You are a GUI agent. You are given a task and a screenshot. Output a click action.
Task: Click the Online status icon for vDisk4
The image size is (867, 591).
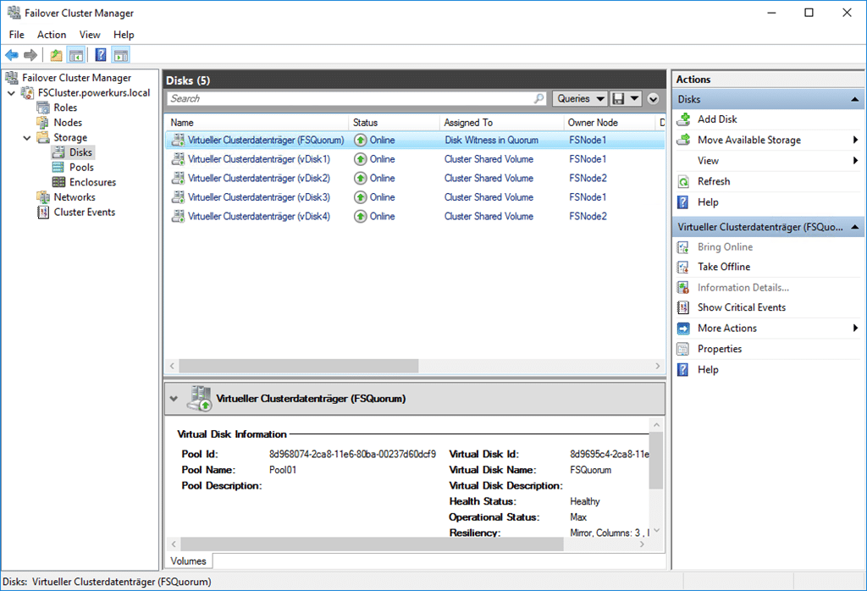pos(361,216)
